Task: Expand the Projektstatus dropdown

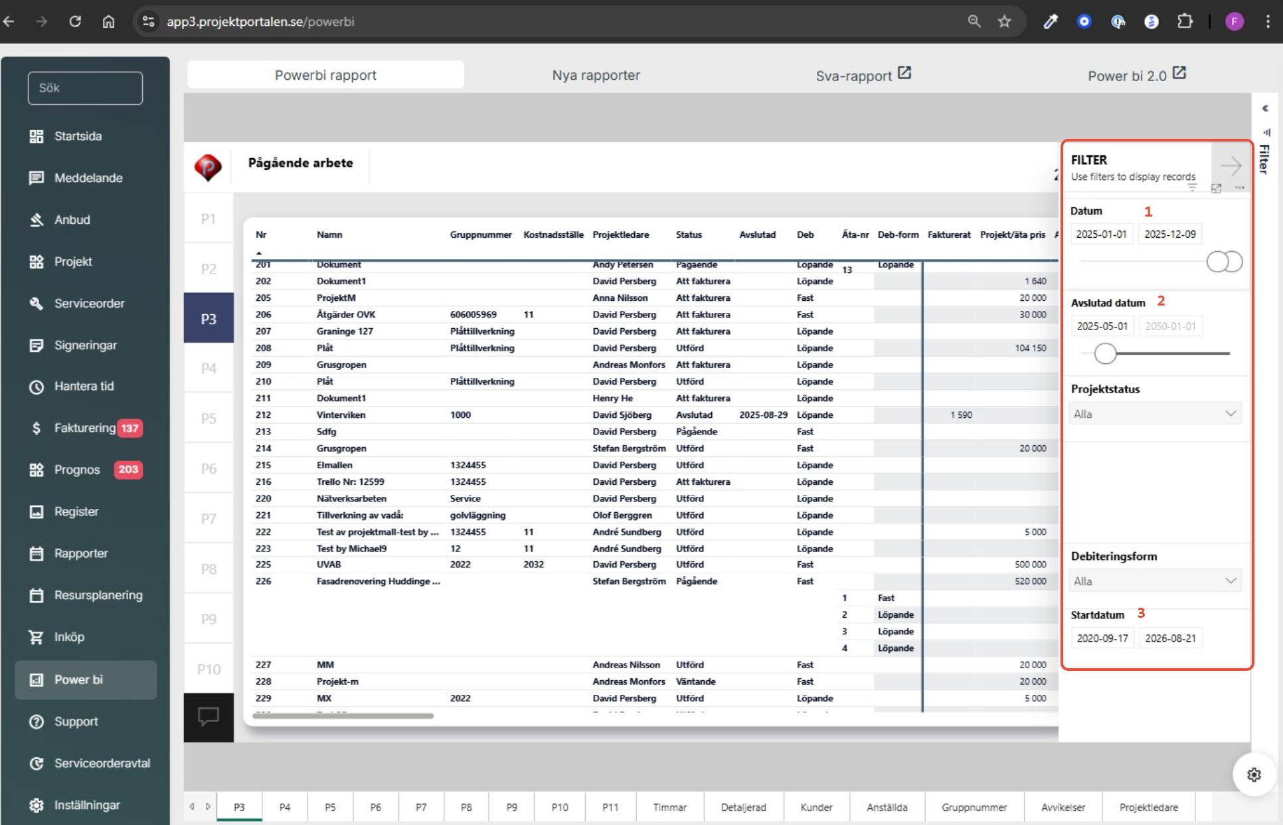Action: pos(1155,414)
